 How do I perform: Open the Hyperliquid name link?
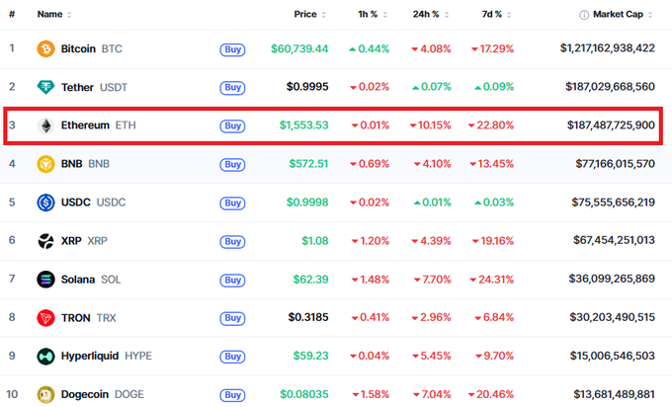(90, 356)
